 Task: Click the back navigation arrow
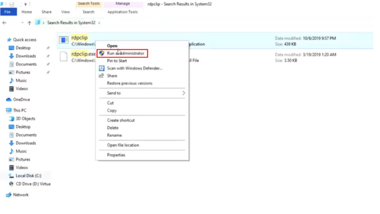(4, 23)
